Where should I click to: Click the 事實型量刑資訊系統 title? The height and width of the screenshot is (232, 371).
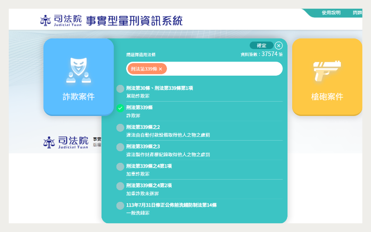[134, 21]
